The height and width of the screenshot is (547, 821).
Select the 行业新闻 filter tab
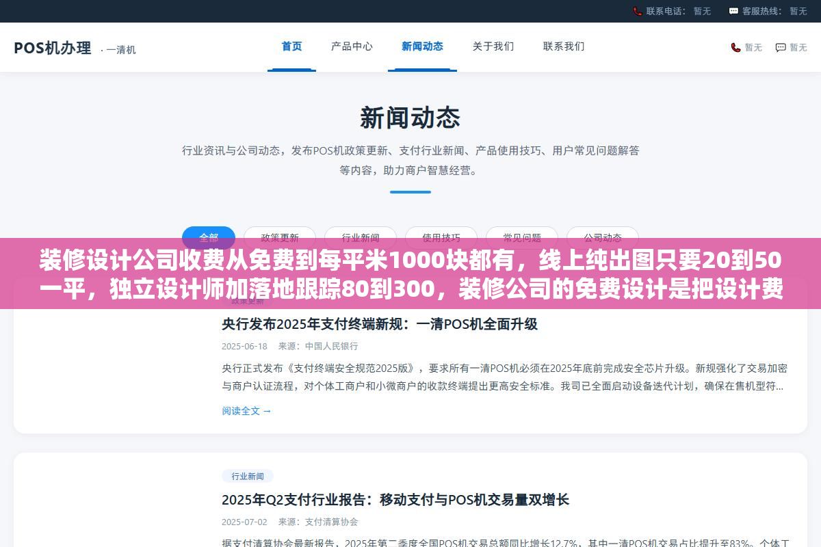(x=361, y=238)
